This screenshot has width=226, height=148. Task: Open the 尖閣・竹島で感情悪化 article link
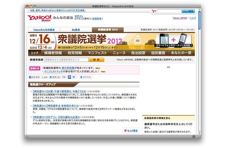[x=59, y=91]
